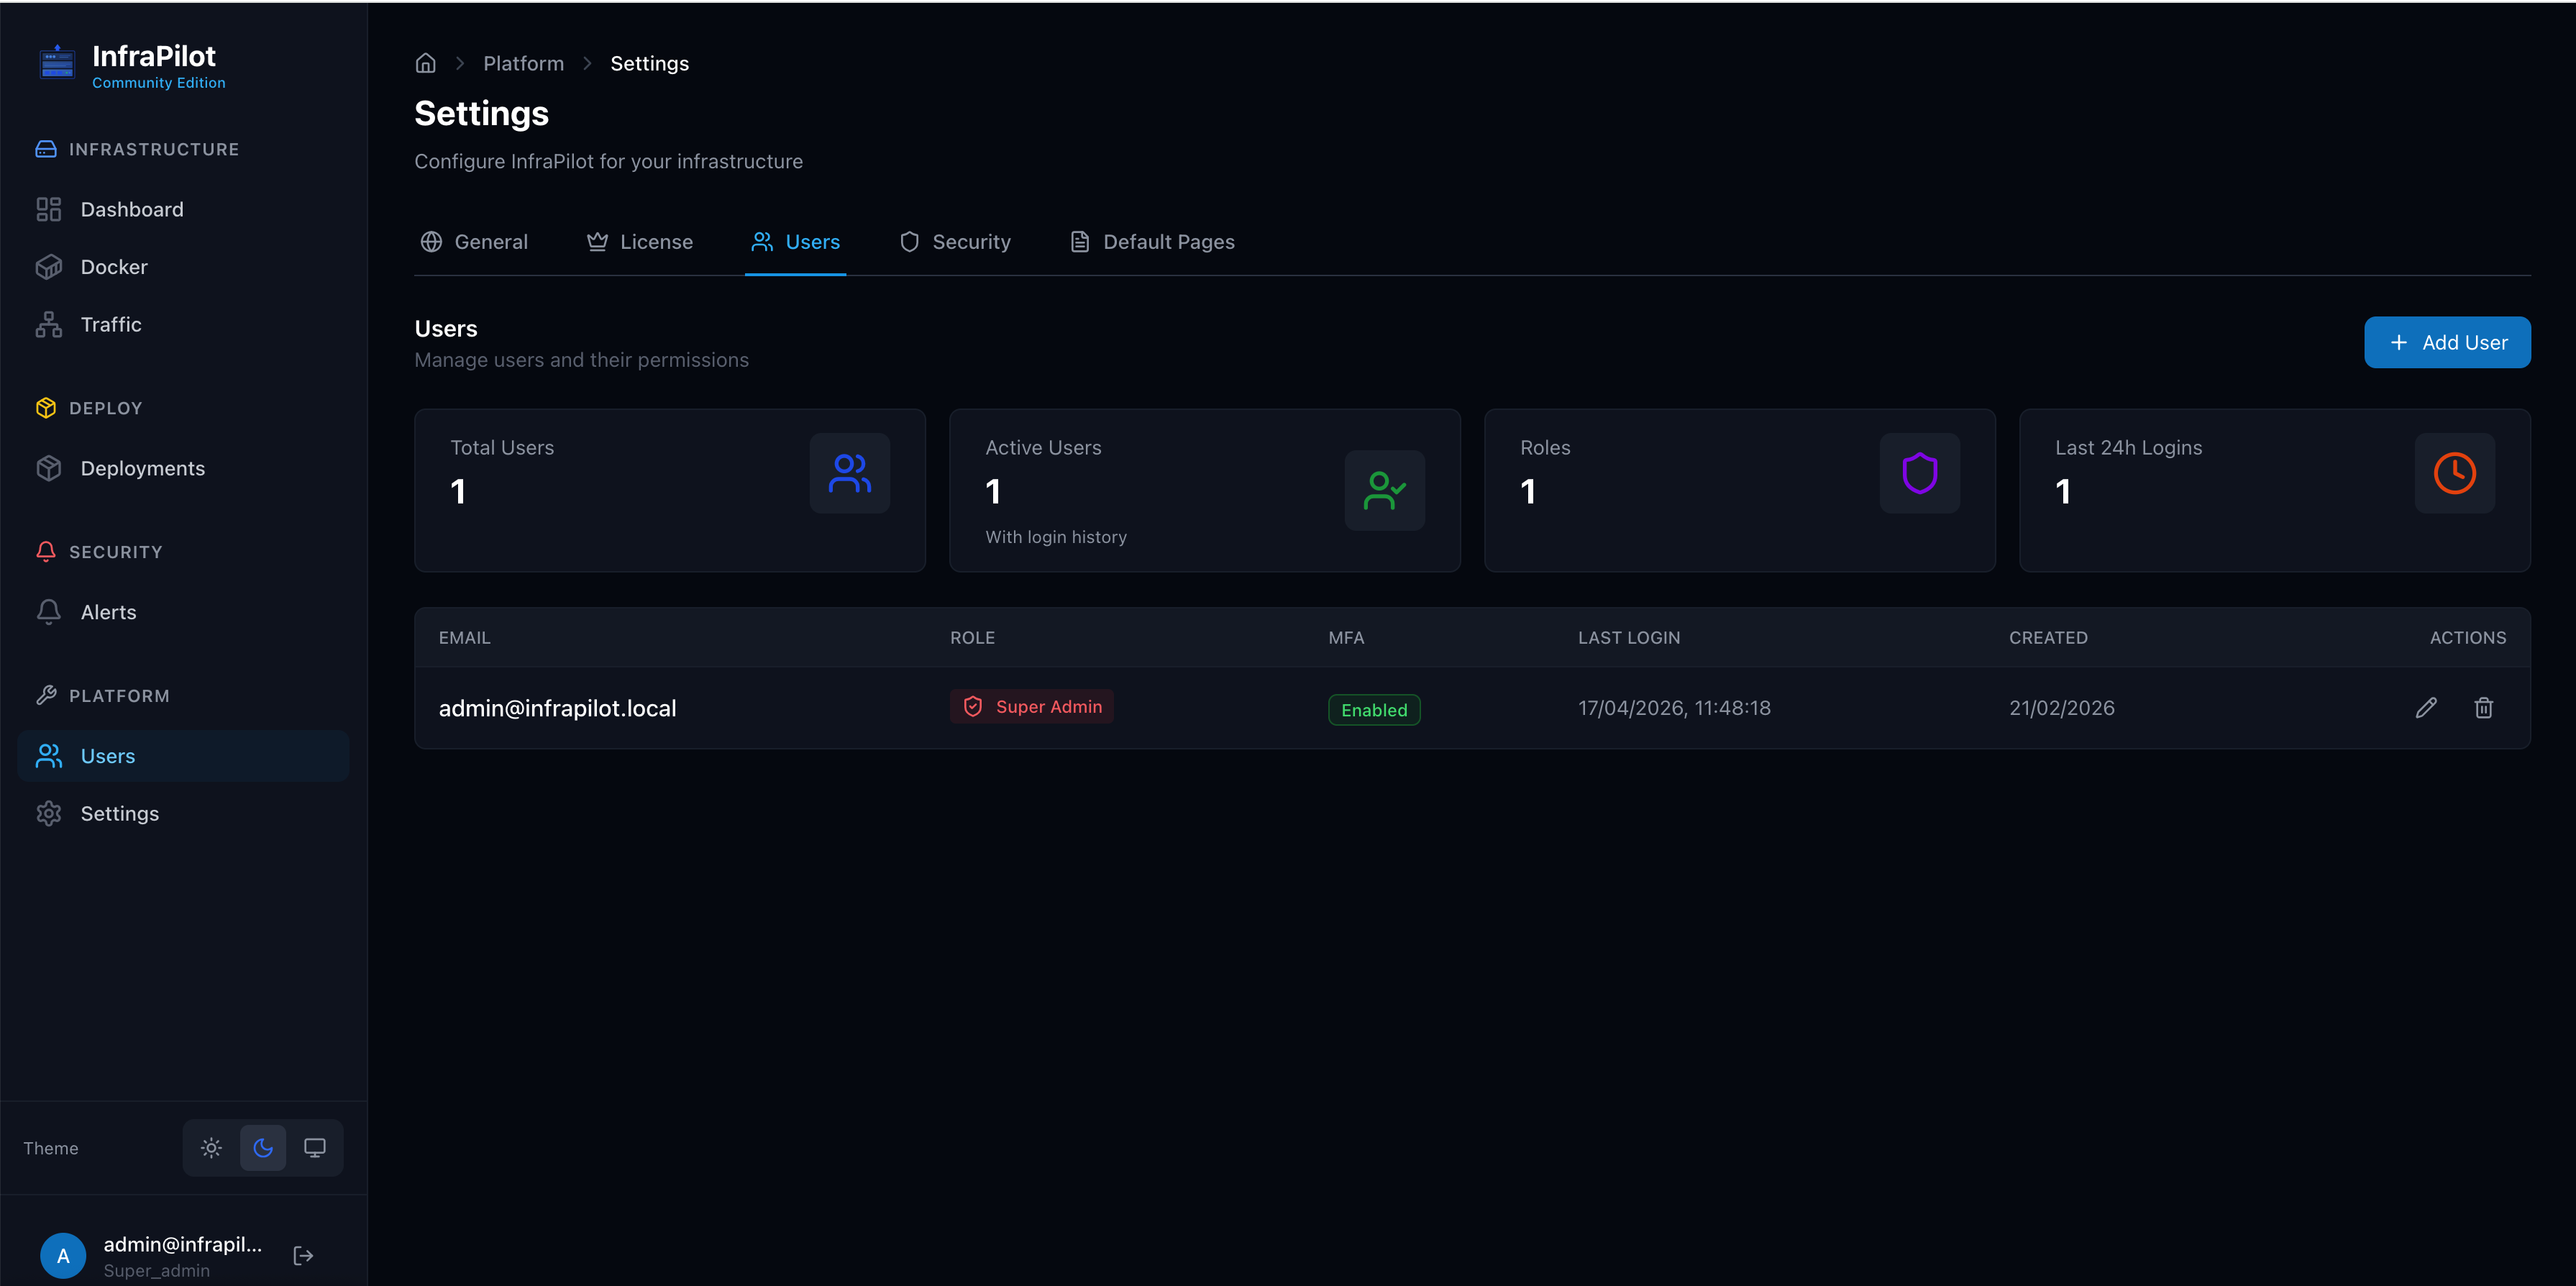Screen dimensions: 2576x1286
Task: Click the Traffic network icon
Action: point(48,324)
